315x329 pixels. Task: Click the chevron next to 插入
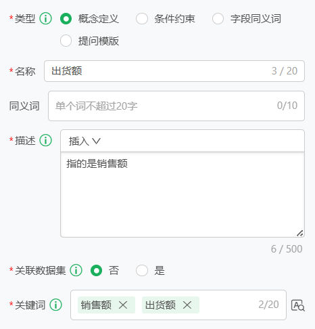(x=96, y=141)
